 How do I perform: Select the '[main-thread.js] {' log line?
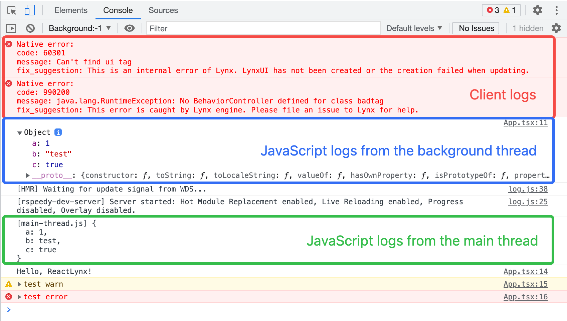coord(57,223)
